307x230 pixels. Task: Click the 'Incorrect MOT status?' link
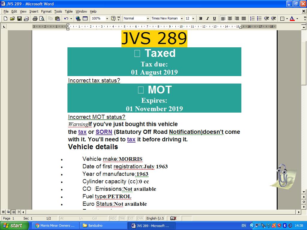[97, 117]
